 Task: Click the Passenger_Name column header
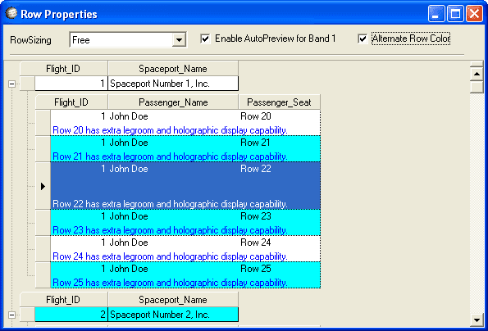pos(173,102)
